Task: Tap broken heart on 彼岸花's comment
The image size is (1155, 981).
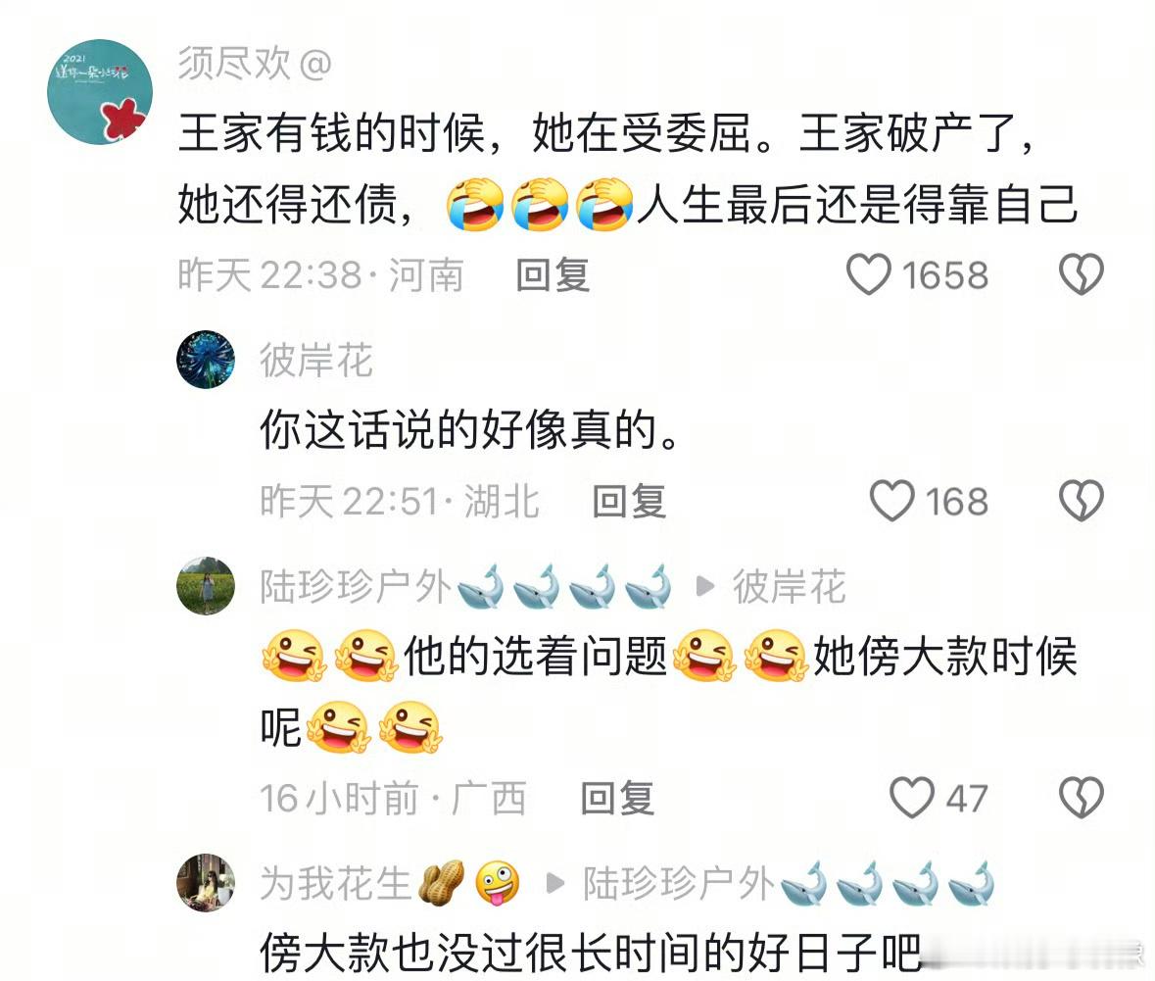Action: [x=1081, y=501]
